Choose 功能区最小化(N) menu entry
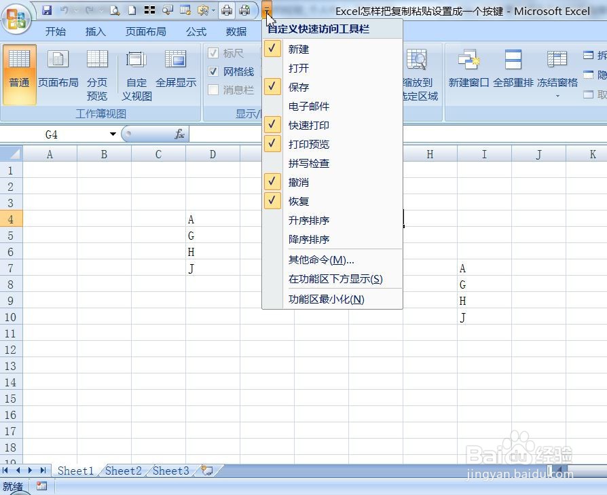Viewport: 607px width, 495px height. coord(332,299)
